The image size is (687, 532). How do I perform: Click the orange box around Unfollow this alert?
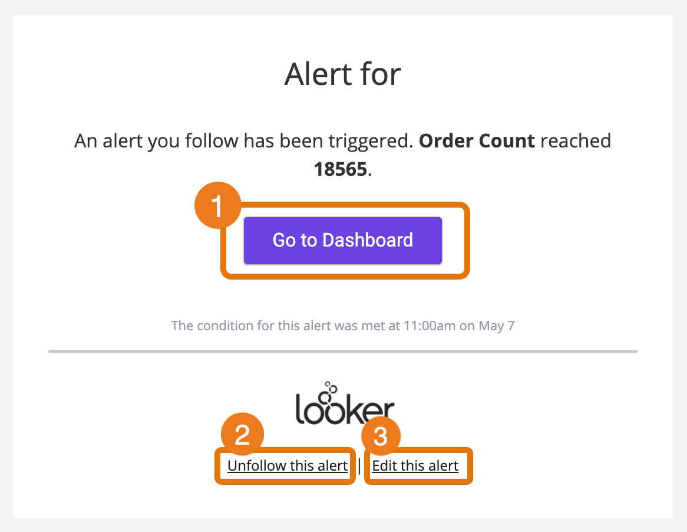point(285,482)
